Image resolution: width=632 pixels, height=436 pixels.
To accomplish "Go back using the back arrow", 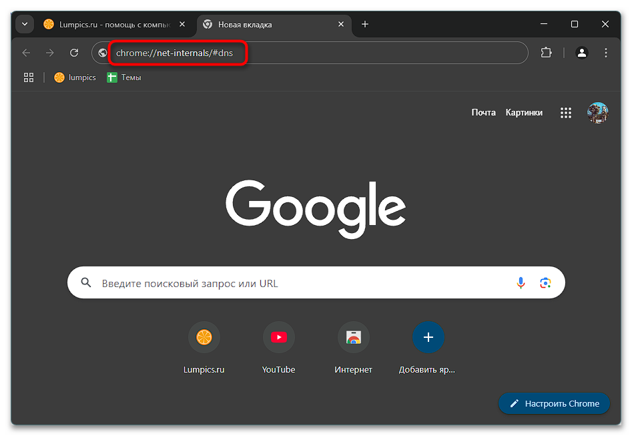I will pyautogui.click(x=26, y=53).
